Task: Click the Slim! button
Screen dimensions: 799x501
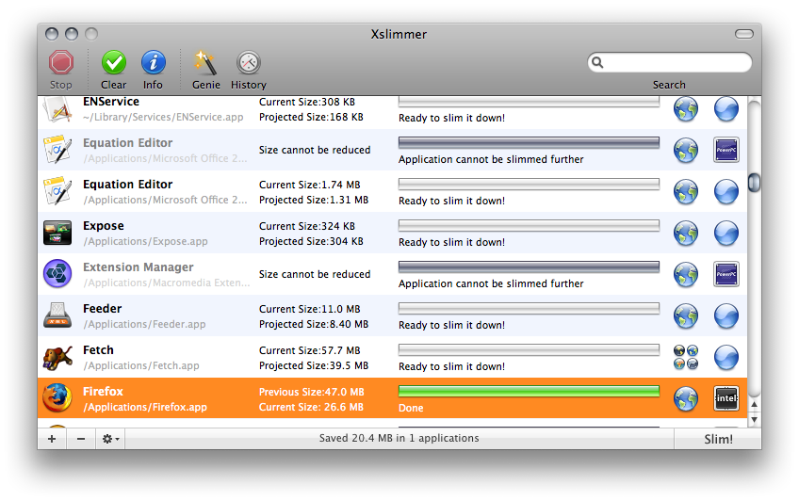Action: 719,440
